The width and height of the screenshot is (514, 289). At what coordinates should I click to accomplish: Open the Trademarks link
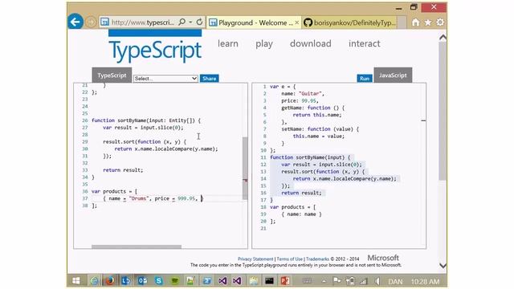coord(317,258)
